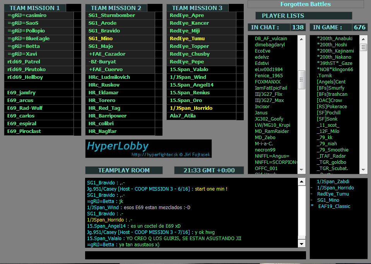Select =gRiJ=SaoS slot in Team Mission 1

pyautogui.click(x=39, y=23)
